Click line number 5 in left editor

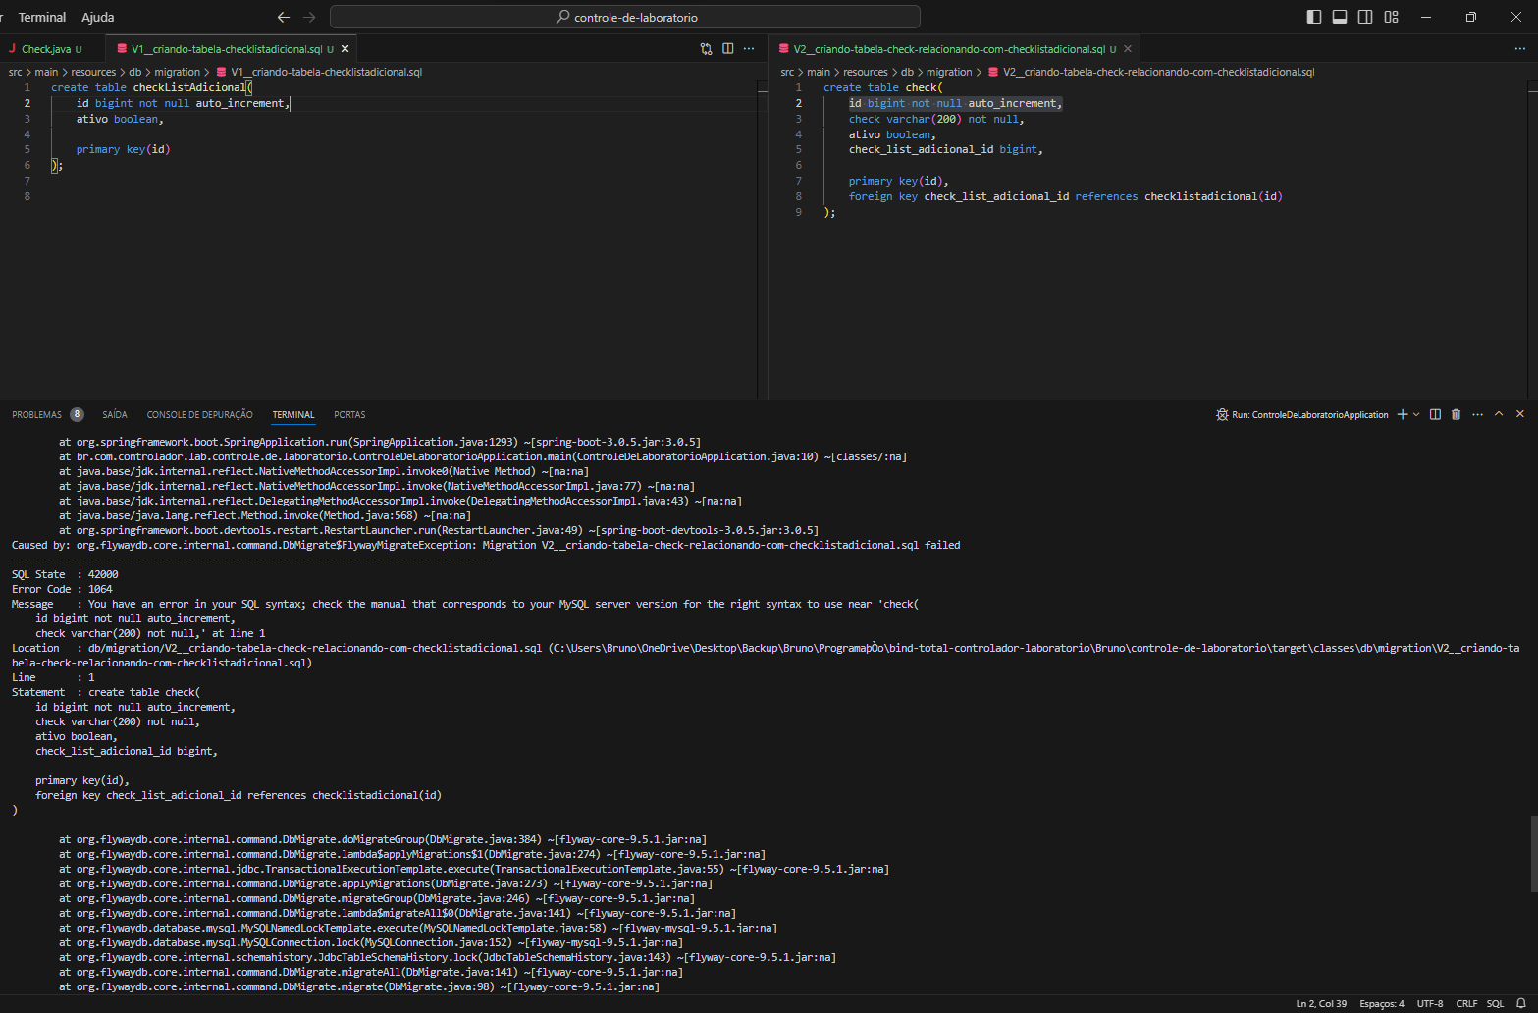pos(27,149)
